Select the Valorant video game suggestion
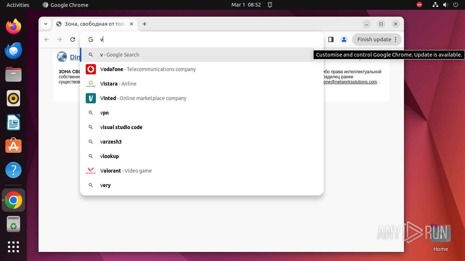 pos(202,171)
